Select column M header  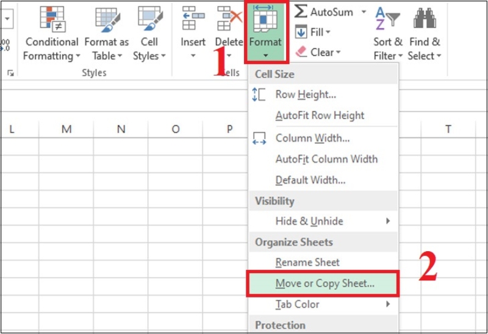pos(66,129)
